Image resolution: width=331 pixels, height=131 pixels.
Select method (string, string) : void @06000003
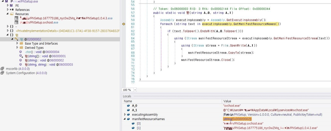[49, 65]
